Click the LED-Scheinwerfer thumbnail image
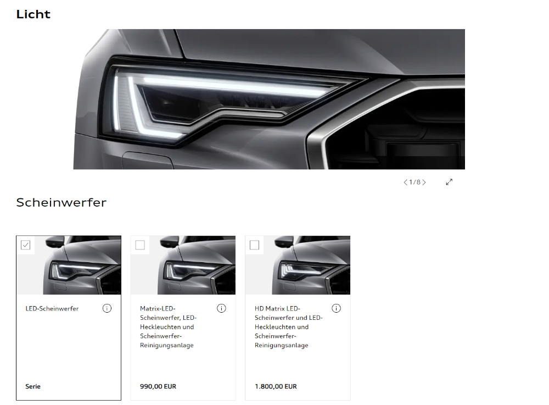 pyautogui.click(x=69, y=265)
